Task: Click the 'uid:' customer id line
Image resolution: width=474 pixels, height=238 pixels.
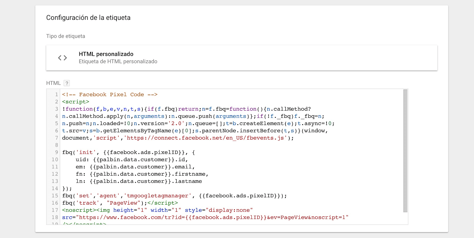Action: tap(132, 160)
